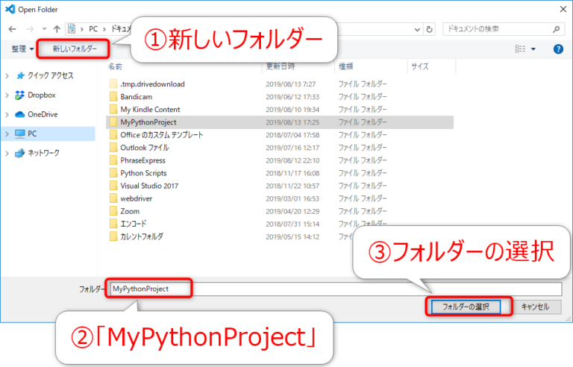Expand the クイック アクセス tree node

pos(7,76)
